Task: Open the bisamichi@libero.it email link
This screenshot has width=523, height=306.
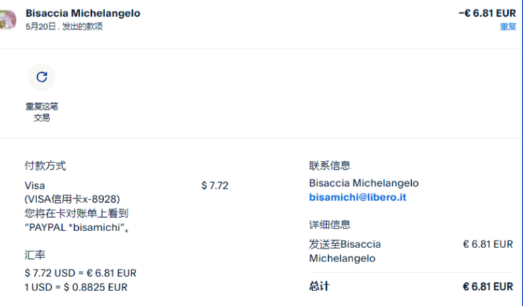Action: pyautogui.click(x=357, y=197)
